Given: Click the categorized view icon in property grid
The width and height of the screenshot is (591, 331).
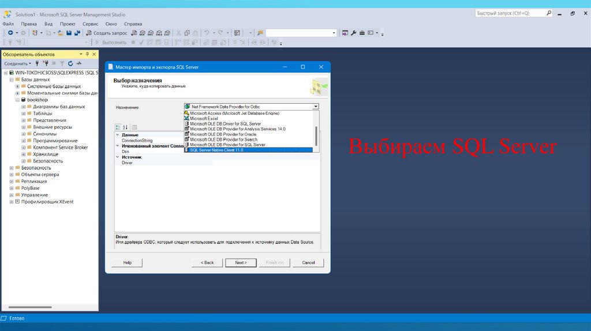Looking at the screenshot, I should pyautogui.click(x=118, y=127).
